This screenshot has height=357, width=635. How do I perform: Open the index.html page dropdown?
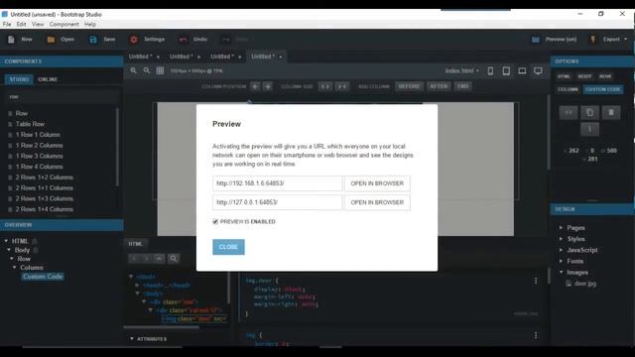click(462, 70)
